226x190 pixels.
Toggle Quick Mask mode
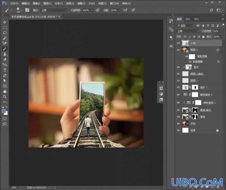click(4, 119)
